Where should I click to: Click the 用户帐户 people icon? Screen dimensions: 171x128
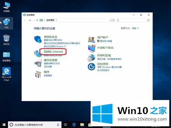[x=91, y=40]
